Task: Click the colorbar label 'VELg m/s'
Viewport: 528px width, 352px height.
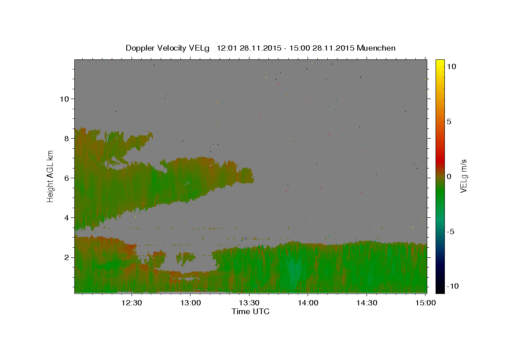Action: [x=463, y=176]
